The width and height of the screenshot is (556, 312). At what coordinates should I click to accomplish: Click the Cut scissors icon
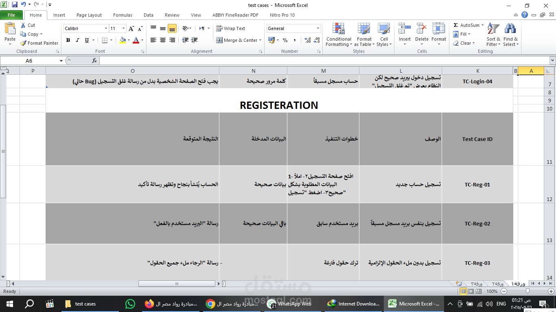tap(23, 25)
